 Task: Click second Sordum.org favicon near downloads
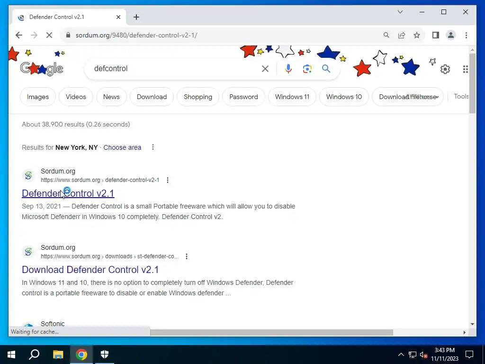28,252
